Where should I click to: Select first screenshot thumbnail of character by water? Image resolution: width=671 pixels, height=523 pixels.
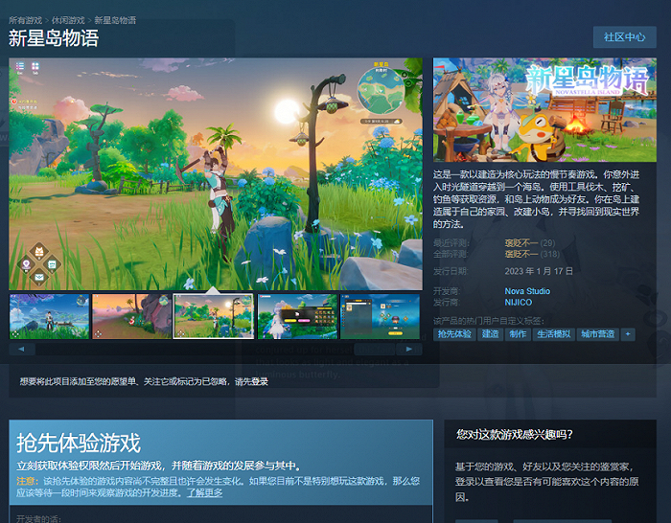(49, 316)
